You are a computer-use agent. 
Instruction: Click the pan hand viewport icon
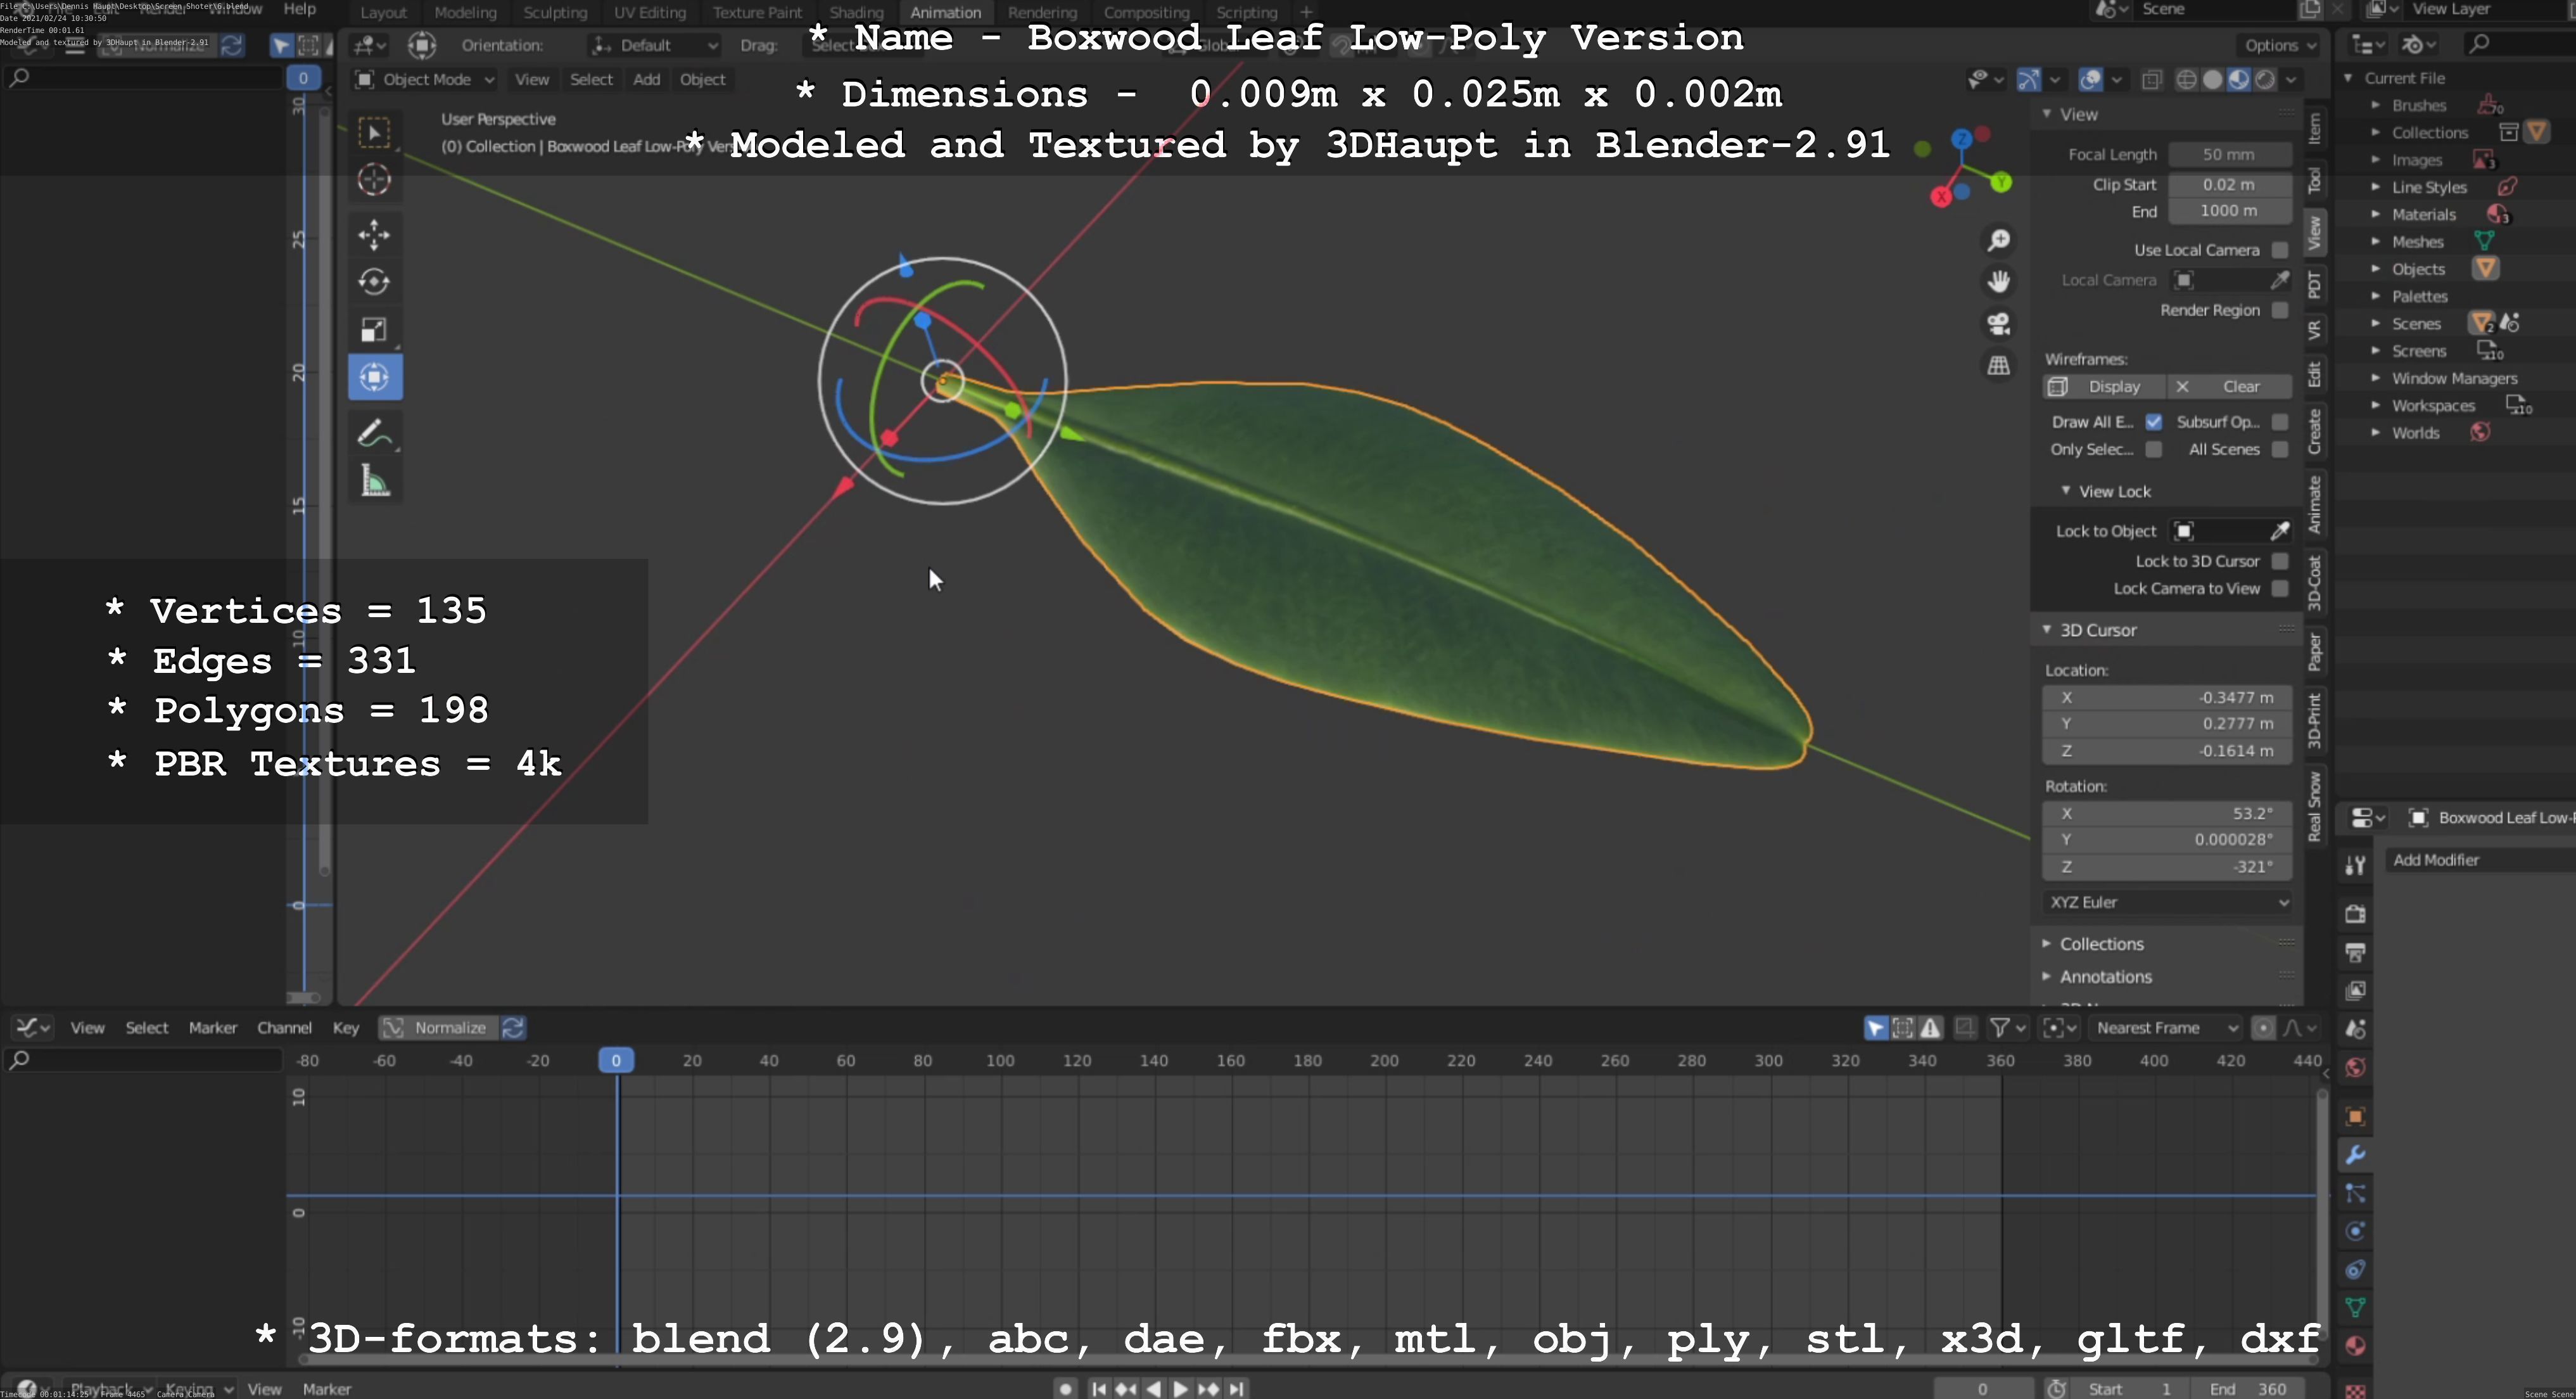1999,282
